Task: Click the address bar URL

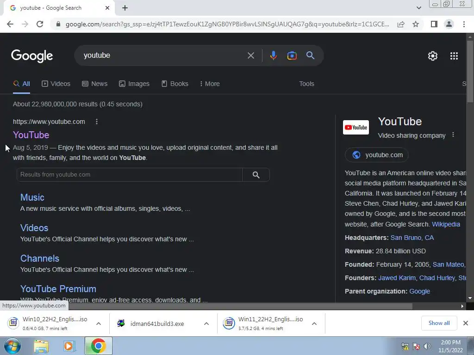Action: (x=227, y=24)
